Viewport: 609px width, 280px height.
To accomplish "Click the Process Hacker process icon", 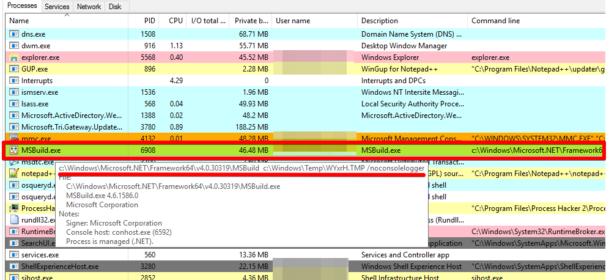I will coord(13,208).
